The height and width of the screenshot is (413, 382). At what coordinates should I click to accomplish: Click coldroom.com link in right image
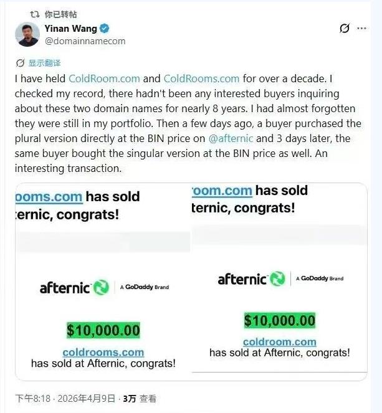[x=279, y=342]
